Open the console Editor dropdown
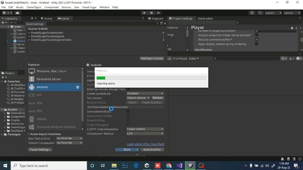 click(x=194, y=59)
